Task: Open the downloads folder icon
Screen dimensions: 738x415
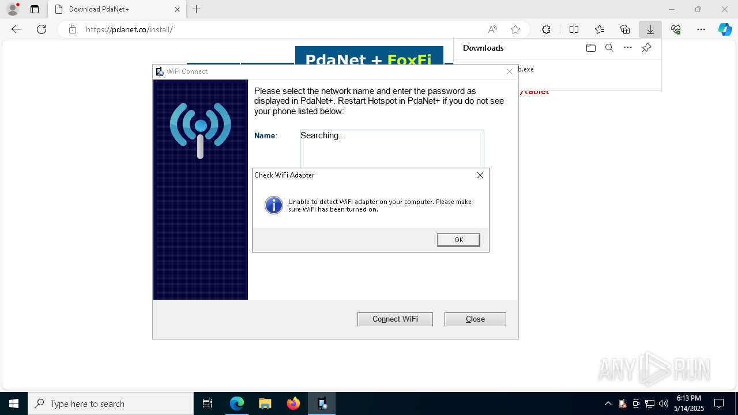Action: 590,48
